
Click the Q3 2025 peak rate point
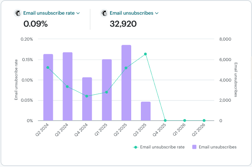click(145, 54)
